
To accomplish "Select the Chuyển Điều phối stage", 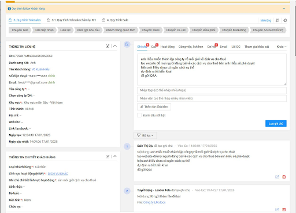I will [203, 30].
